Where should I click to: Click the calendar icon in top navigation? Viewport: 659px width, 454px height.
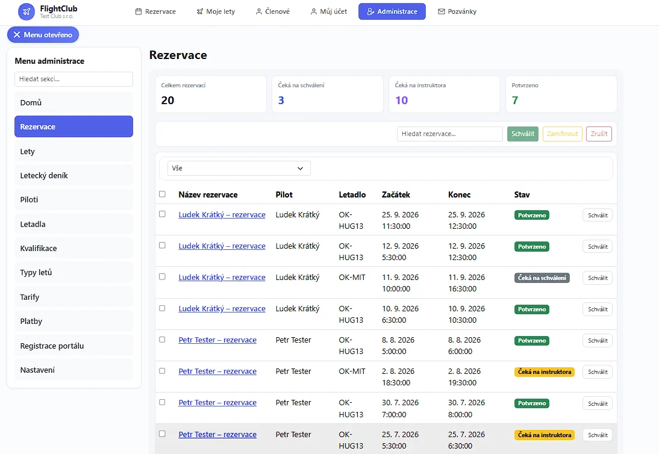pos(139,12)
